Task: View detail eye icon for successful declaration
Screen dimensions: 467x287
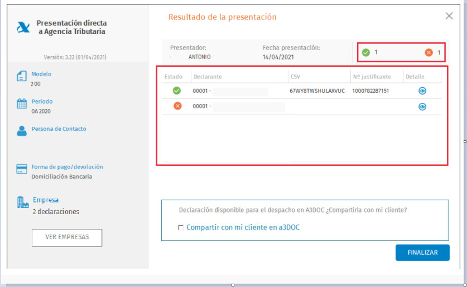Action: point(422,91)
